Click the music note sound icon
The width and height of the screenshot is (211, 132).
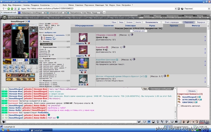coord(166,122)
